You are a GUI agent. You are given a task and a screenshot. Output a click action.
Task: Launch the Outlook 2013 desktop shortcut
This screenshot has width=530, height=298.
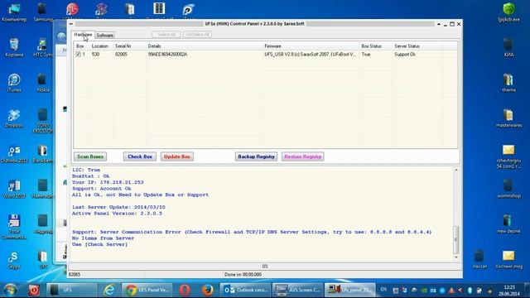click(x=14, y=154)
